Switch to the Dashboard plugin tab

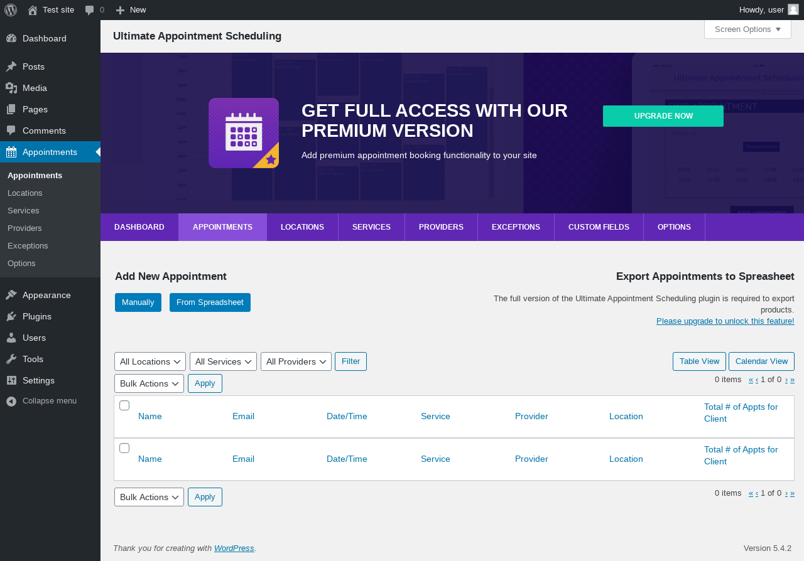[139, 227]
